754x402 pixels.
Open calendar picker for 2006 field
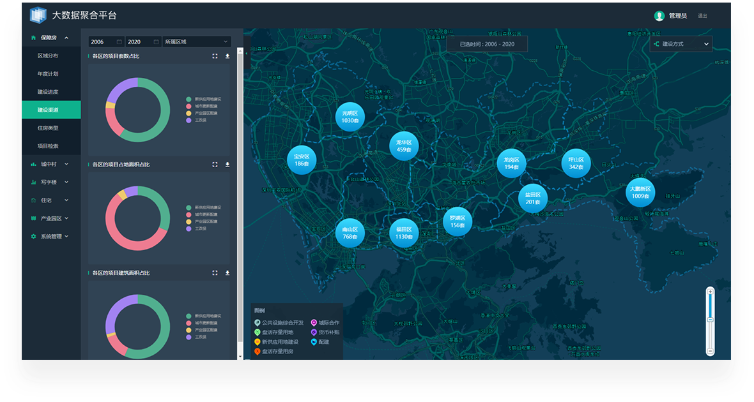point(119,41)
